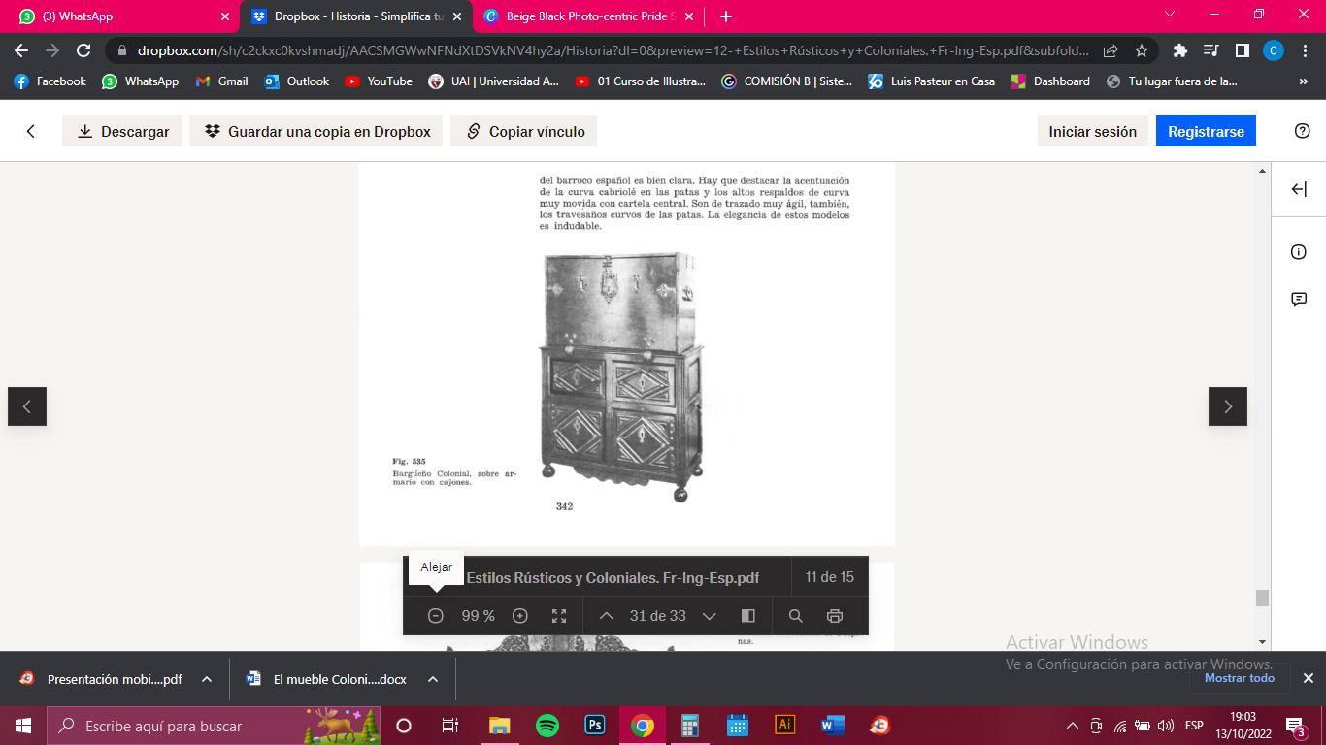
Task: Share this page from the address bar
Action: coord(1111,50)
